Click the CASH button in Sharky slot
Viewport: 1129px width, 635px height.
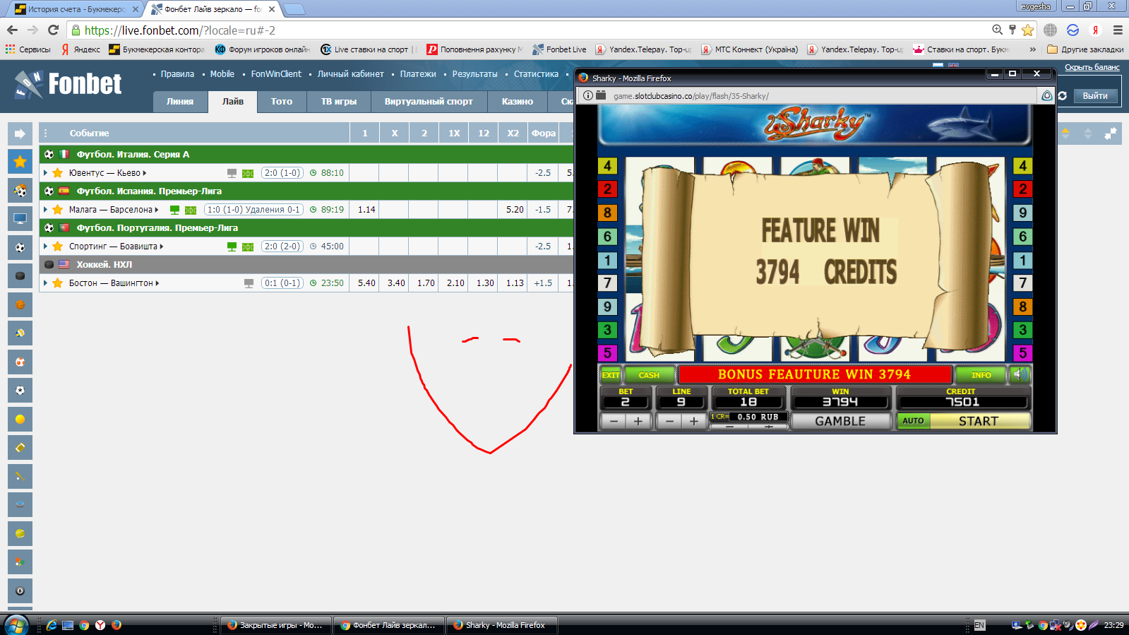648,375
